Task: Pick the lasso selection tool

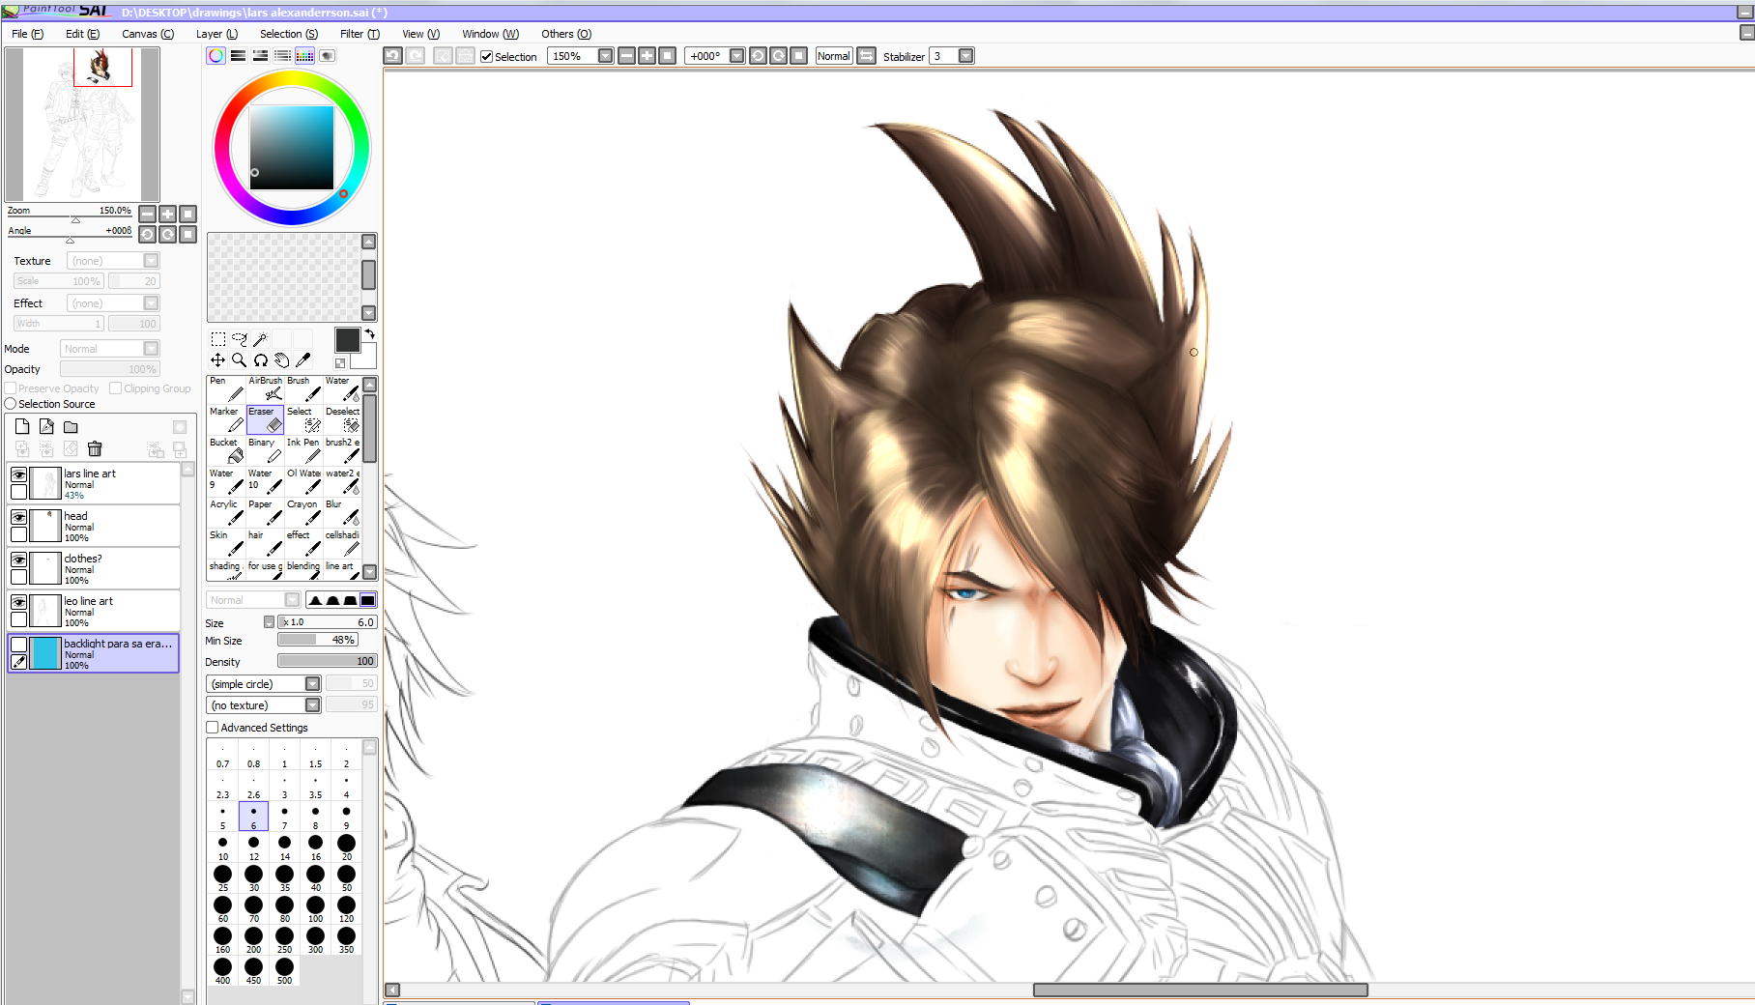Action: 239,339
